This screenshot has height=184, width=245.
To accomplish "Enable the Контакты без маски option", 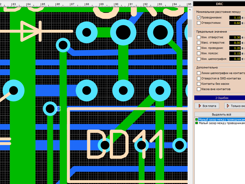I will (199, 84).
